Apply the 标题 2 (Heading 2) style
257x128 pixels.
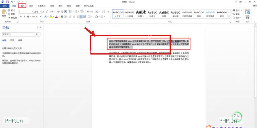pyautogui.click(x=152, y=14)
